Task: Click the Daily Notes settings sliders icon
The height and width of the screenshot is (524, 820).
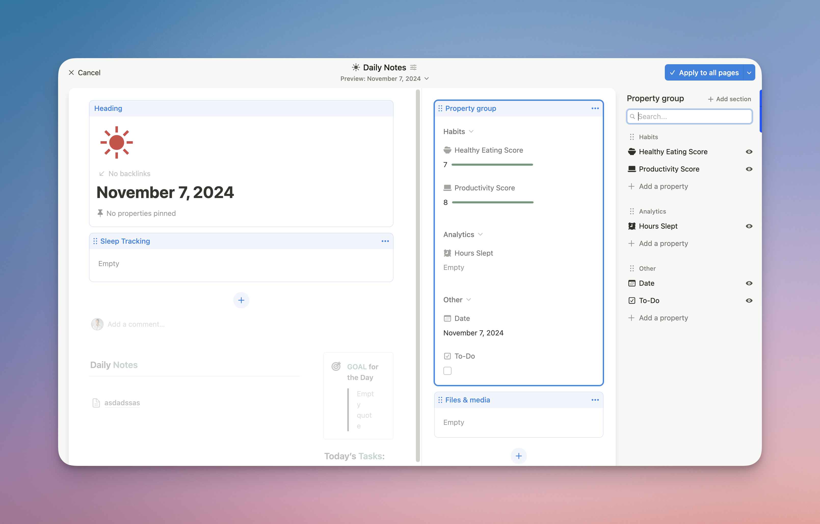Action: (x=413, y=68)
